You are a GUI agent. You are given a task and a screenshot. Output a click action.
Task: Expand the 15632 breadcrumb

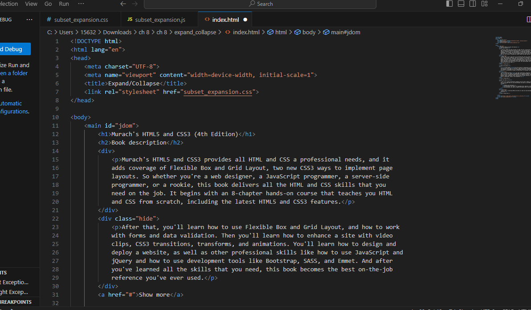click(x=88, y=32)
